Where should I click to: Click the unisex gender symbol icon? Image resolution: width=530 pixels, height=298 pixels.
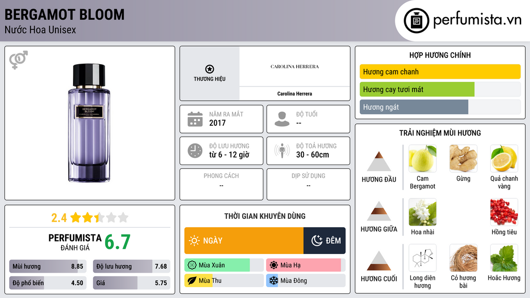click(x=18, y=61)
